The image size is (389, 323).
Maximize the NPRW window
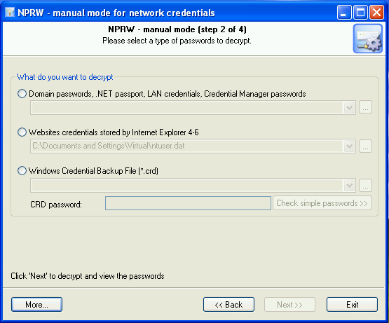tap(360, 13)
